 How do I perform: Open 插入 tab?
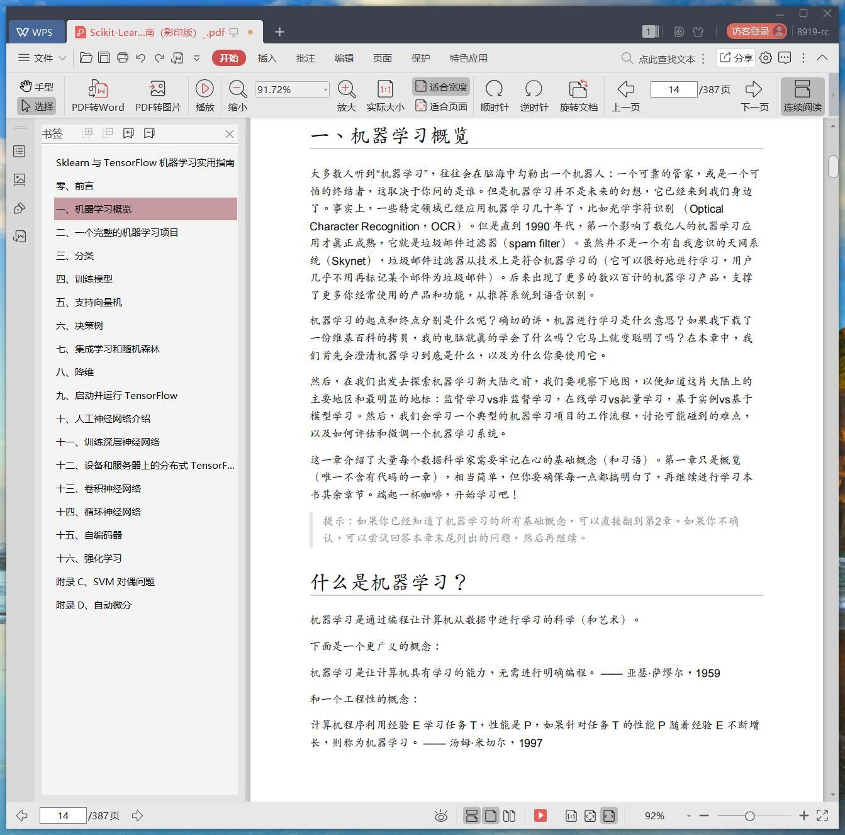pyautogui.click(x=267, y=58)
